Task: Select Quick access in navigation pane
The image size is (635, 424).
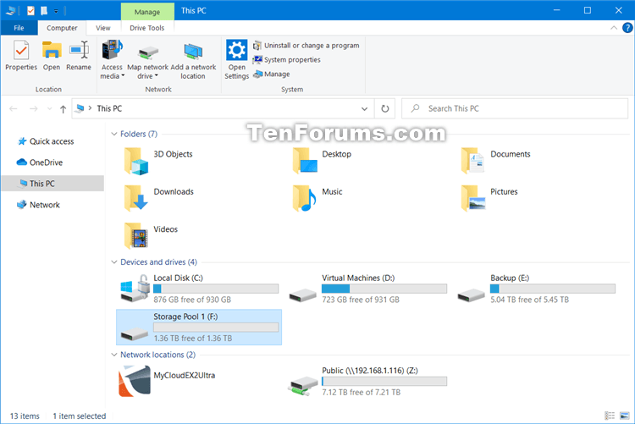Action: click(52, 141)
